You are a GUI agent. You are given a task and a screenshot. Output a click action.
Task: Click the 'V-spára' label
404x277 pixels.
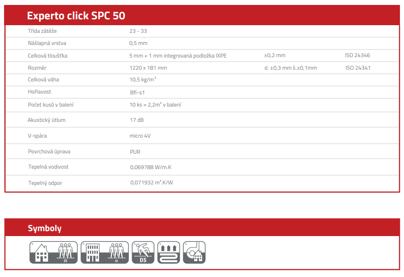37,136
